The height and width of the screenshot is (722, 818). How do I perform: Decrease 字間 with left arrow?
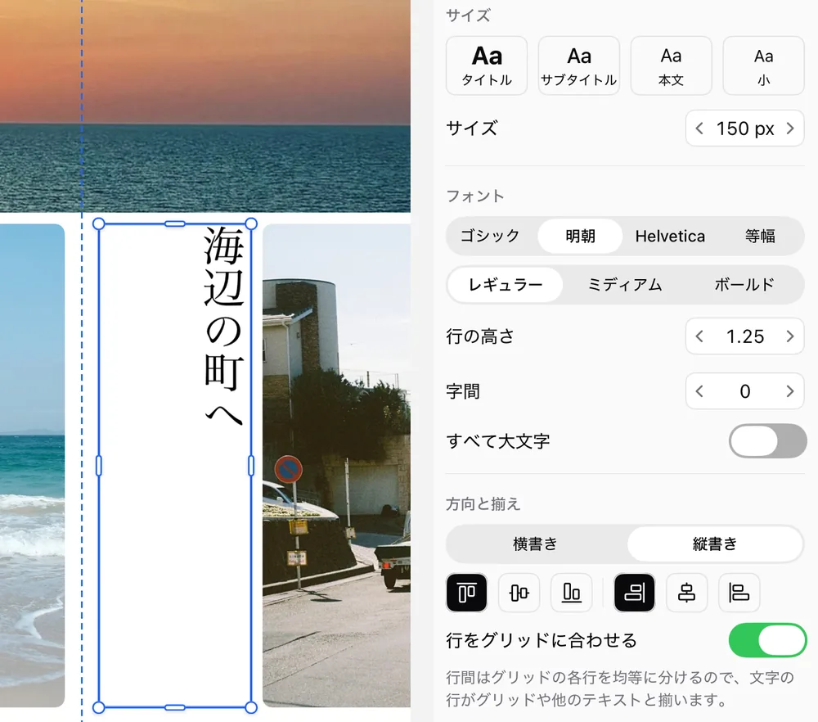pyautogui.click(x=699, y=391)
